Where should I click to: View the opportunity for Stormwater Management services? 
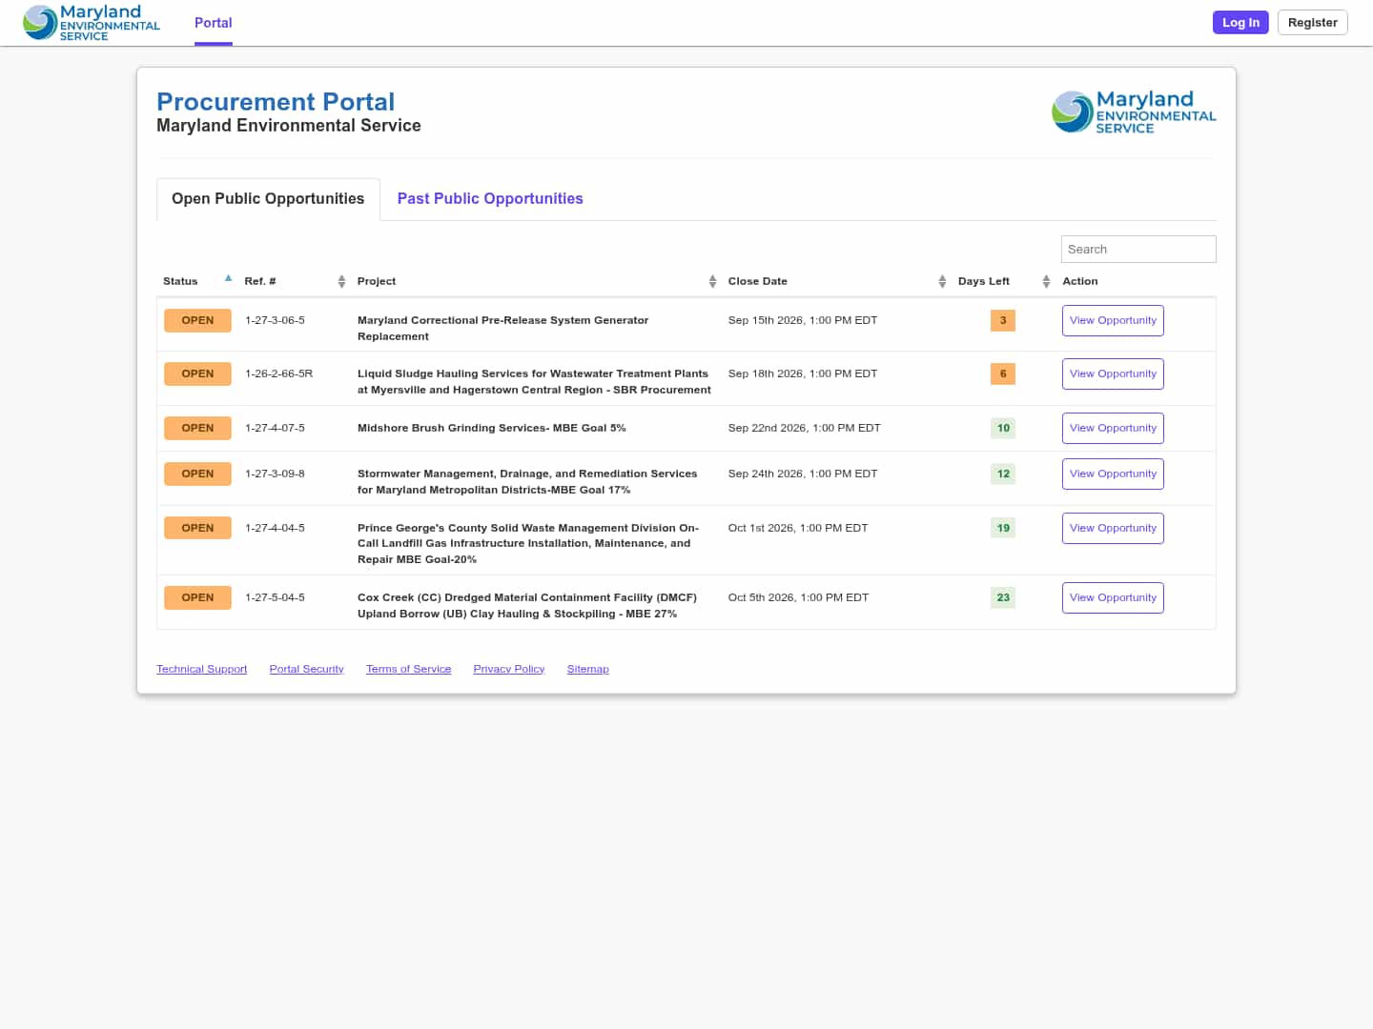(1113, 474)
